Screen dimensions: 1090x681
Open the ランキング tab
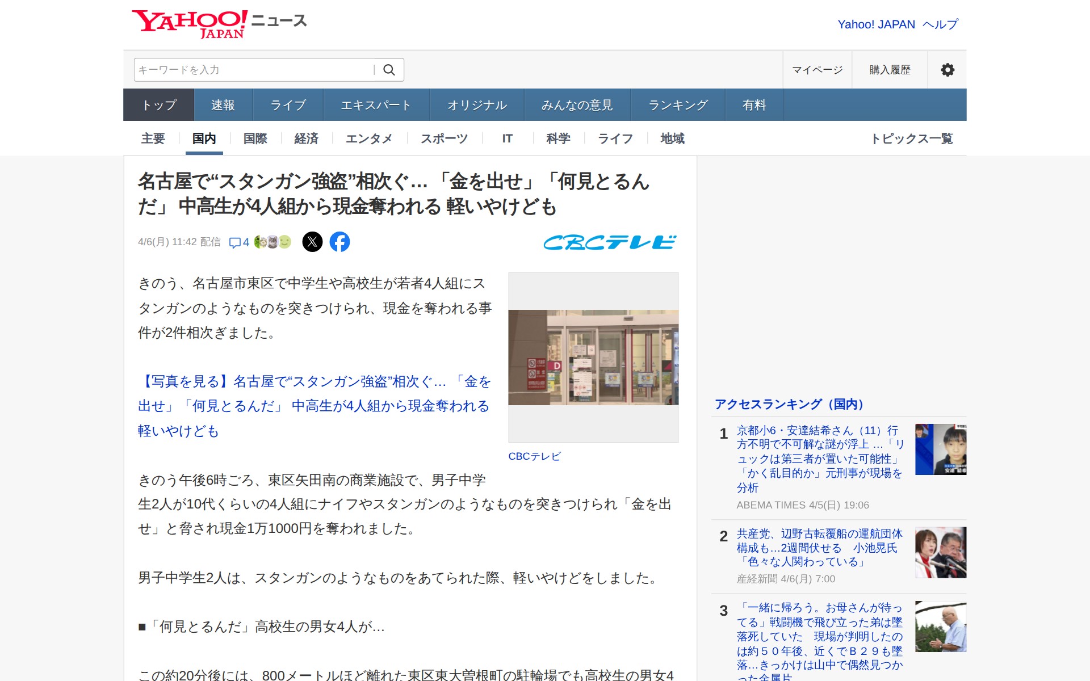coord(678,105)
